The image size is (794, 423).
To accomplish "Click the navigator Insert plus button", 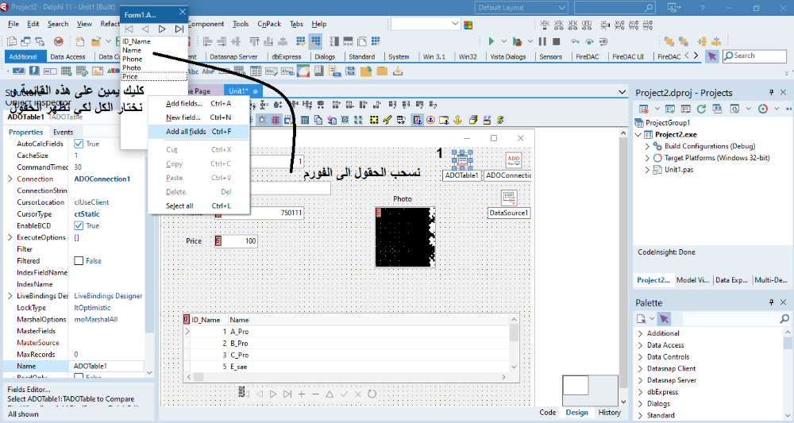I will pos(301,394).
